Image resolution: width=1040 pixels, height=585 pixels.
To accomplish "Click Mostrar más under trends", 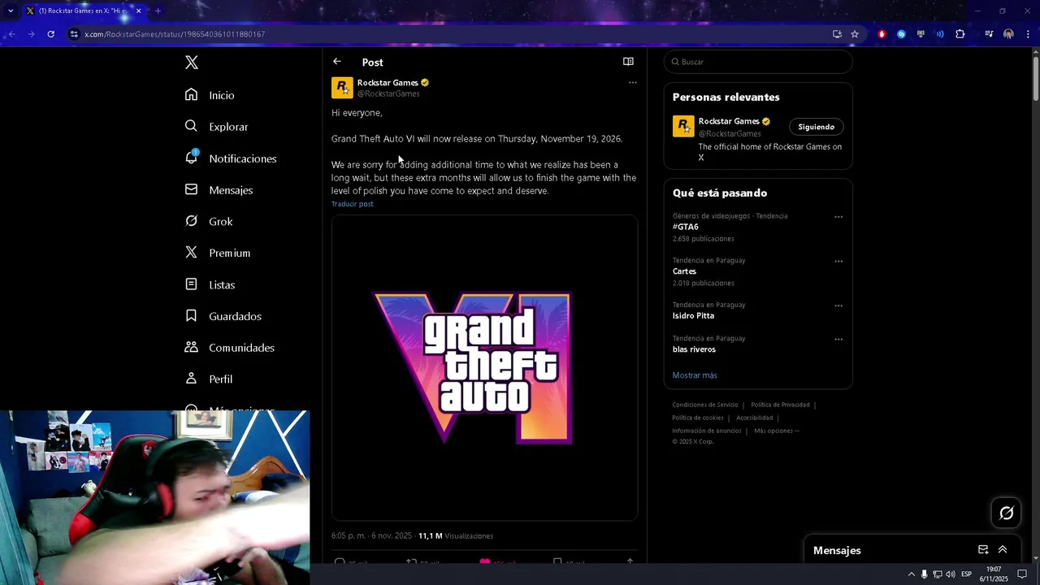I will coord(695,375).
